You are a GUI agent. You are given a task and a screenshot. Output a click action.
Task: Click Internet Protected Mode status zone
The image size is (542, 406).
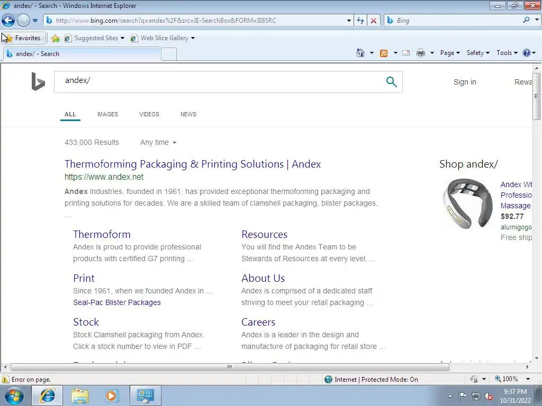(371, 380)
